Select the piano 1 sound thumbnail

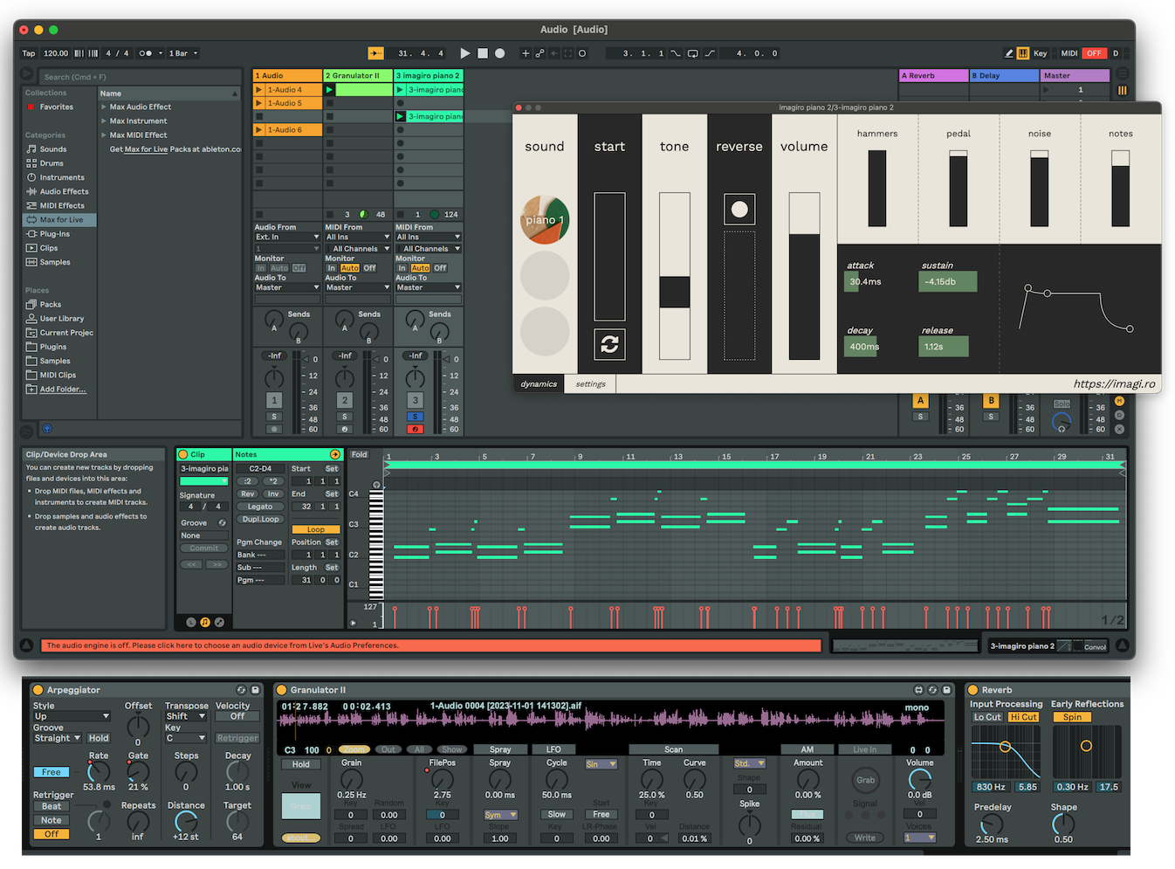point(545,220)
